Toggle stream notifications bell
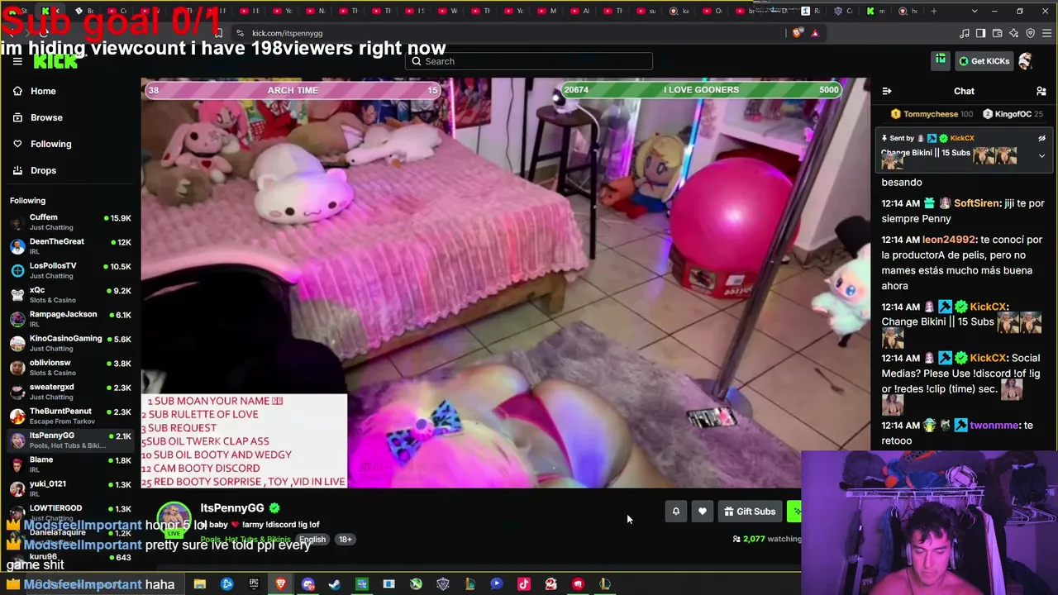1058x595 pixels. 675,512
